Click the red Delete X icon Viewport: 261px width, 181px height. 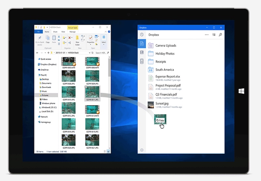pyautogui.click(x=69, y=38)
